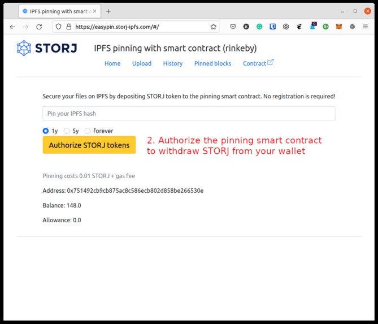The height and width of the screenshot is (324, 378).
Task: Close the IPFS pinning tab
Action: pyautogui.click(x=95, y=11)
